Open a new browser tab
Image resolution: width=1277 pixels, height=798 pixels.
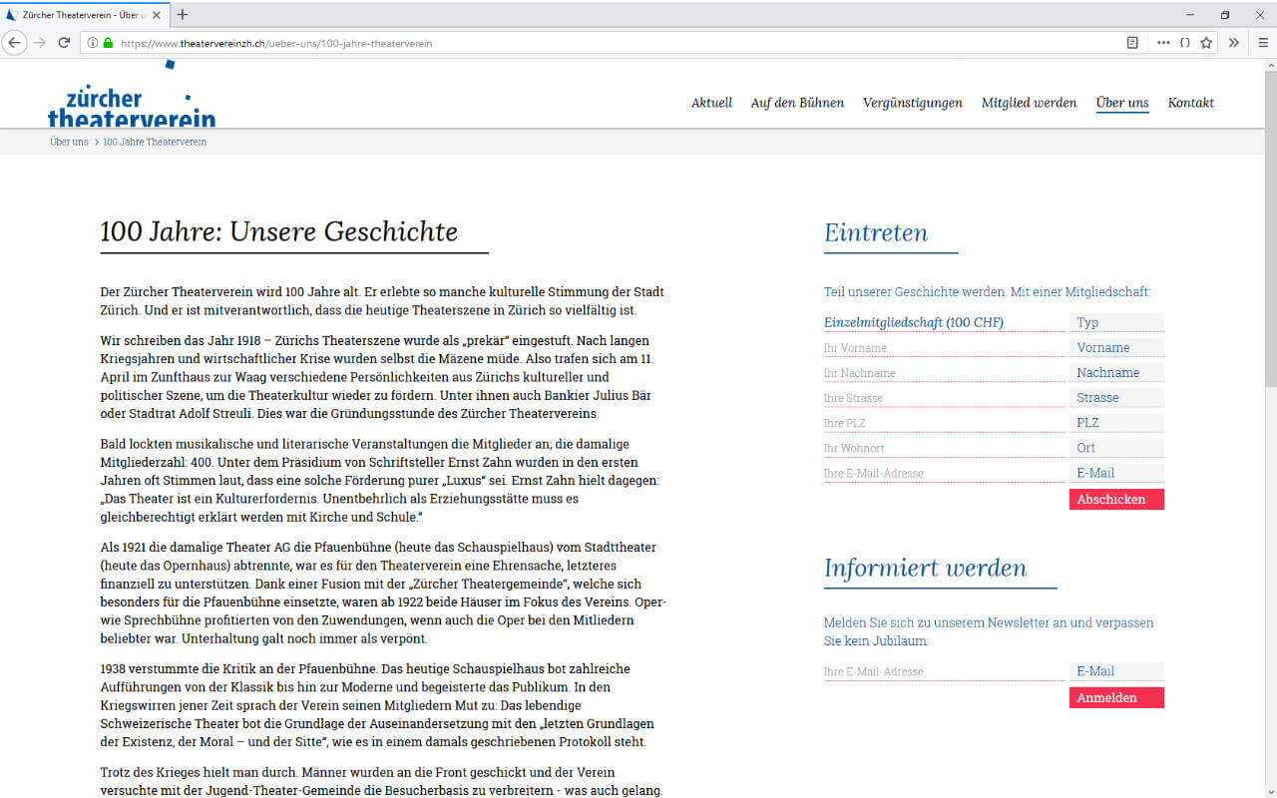[183, 15]
